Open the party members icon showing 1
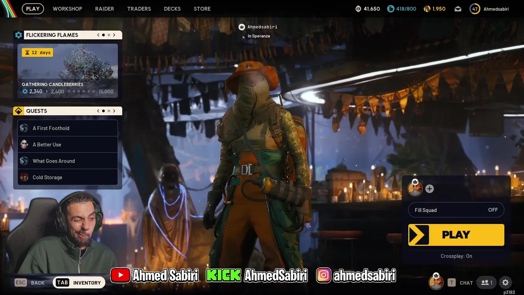 pos(487,283)
